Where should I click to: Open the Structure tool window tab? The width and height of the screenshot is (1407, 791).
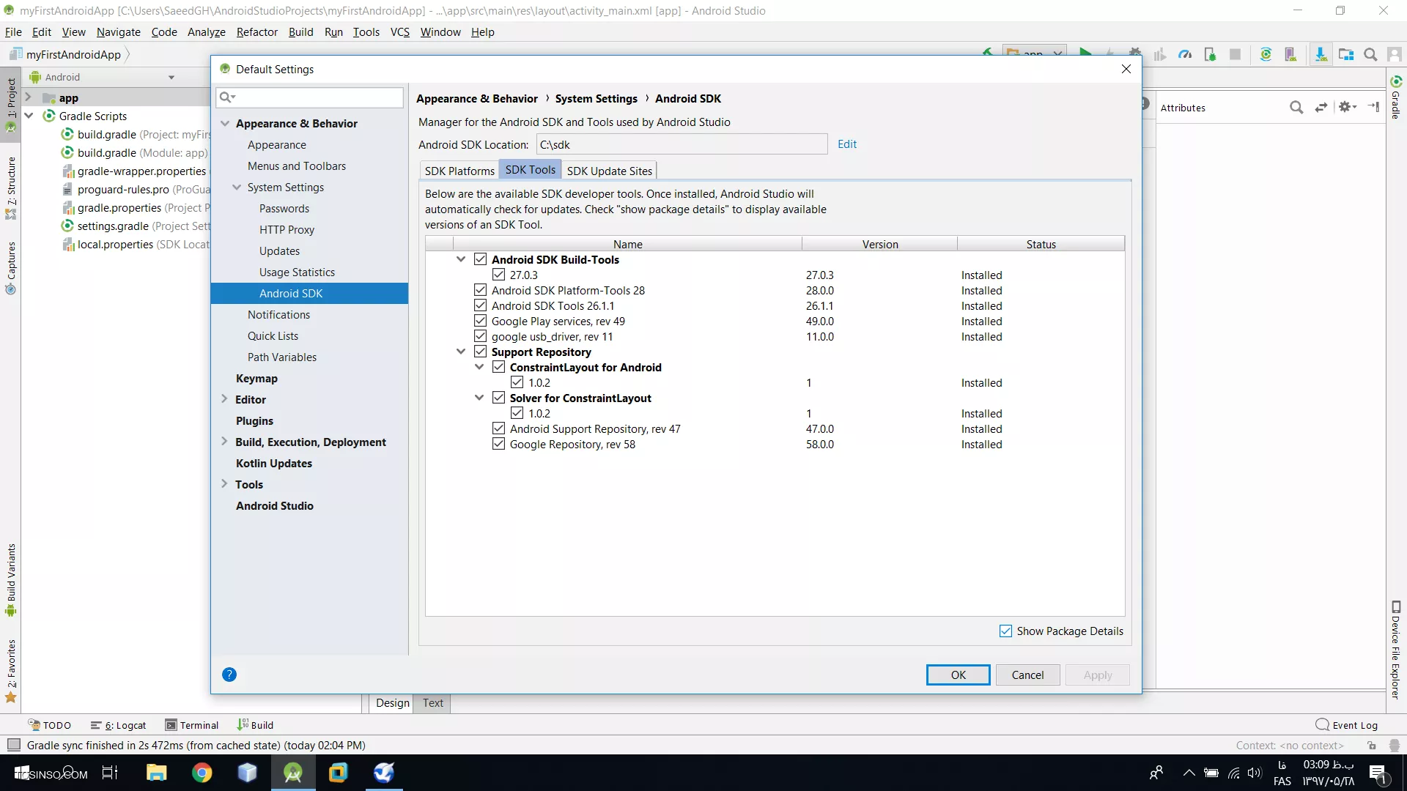tap(11, 187)
